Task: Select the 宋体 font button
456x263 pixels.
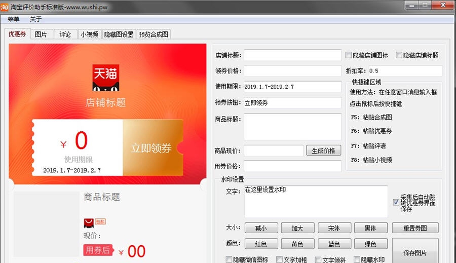Action: point(334,228)
